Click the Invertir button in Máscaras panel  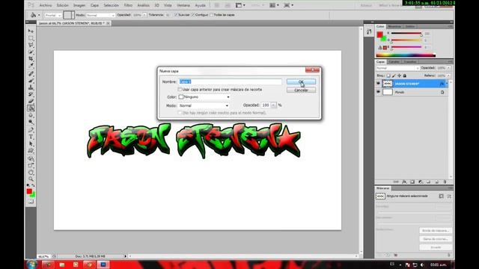[436, 247]
